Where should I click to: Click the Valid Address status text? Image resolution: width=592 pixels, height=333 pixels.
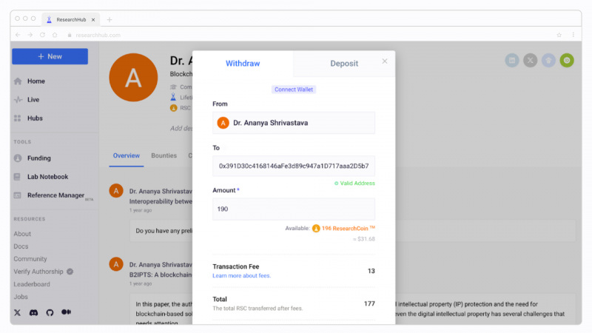(x=354, y=183)
